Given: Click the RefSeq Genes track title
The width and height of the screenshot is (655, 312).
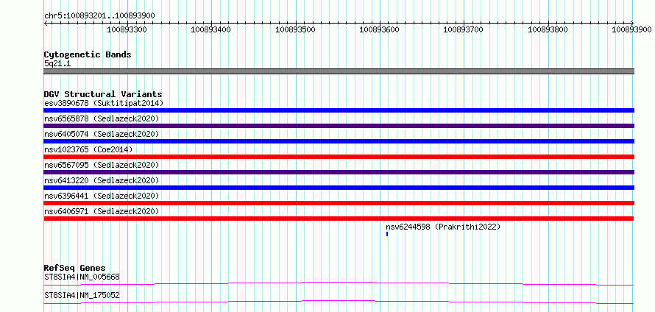Looking at the screenshot, I should (75, 268).
